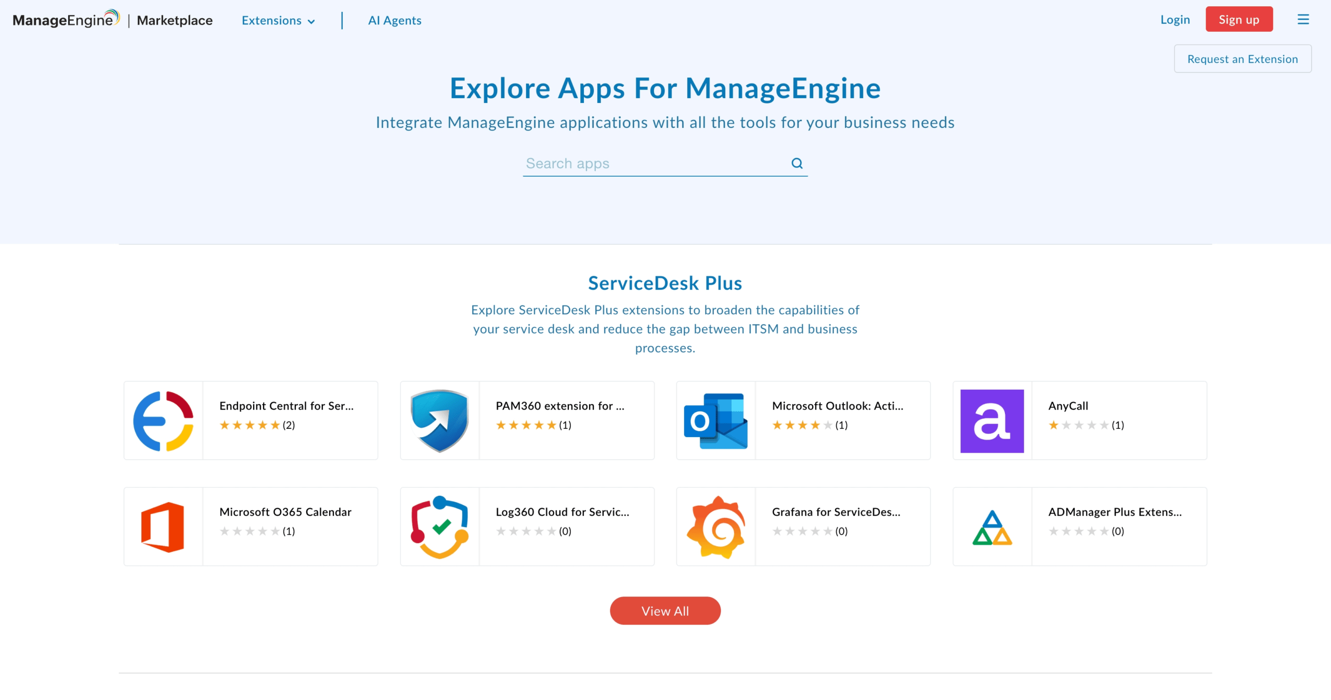Open the Log360 Cloud app icon
The image size is (1331, 700).
tap(440, 527)
